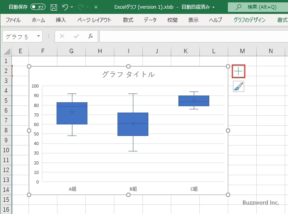Click the Redo arrow icon
Screen dimensions: 288x214
[81, 7]
